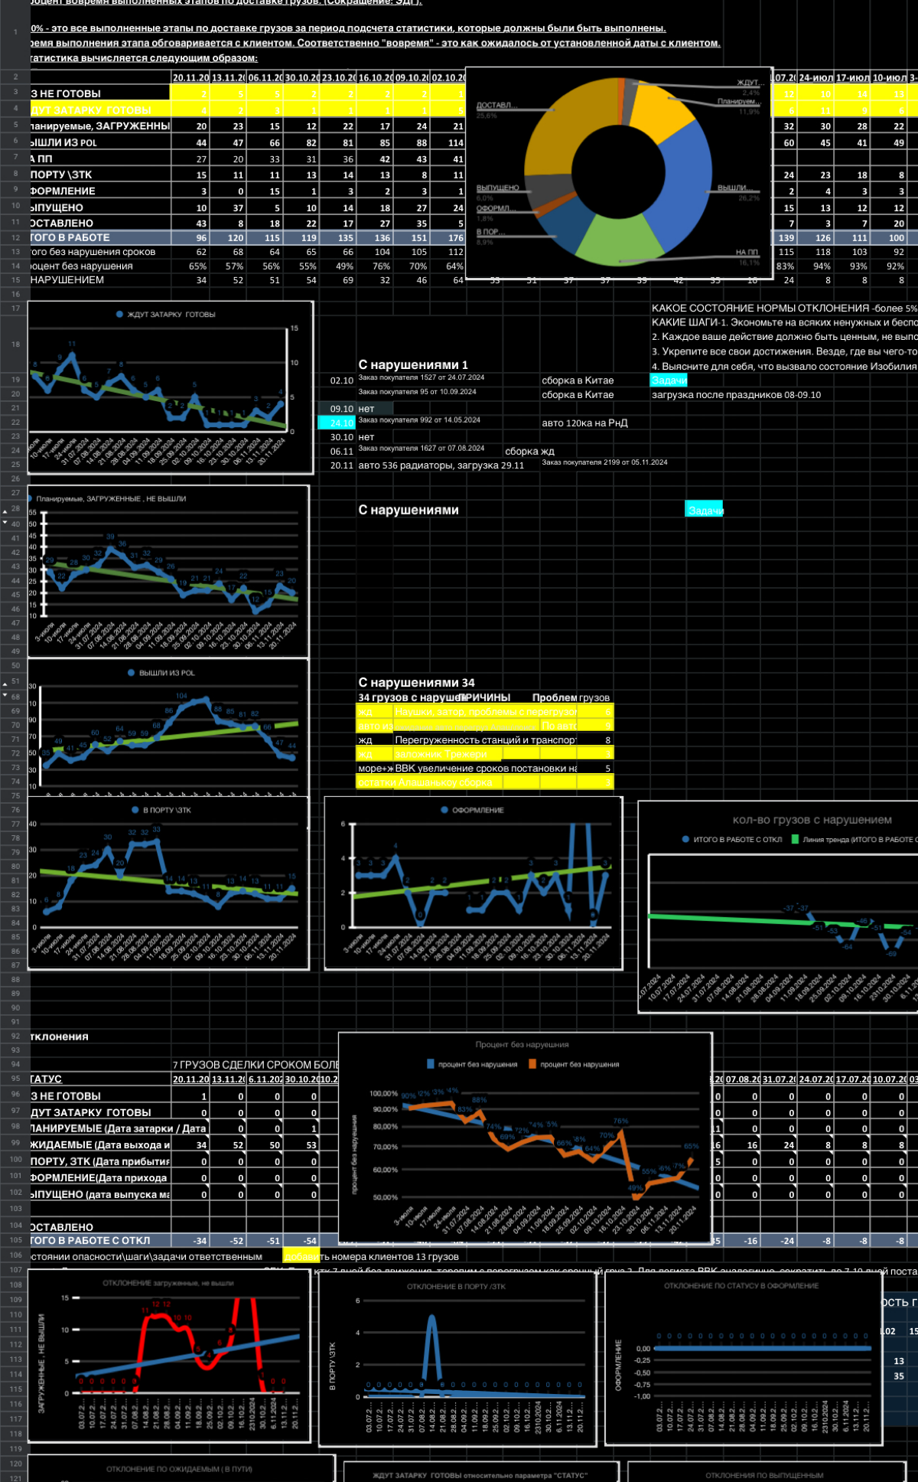Image resolution: width=918 pixels, height=1482 pixels.
Task: Click the orange процент без нарушения legend entry
Action: tap(574, 1065)
